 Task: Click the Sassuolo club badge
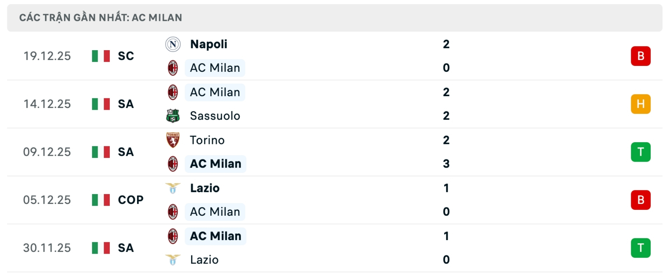(173, 116)
